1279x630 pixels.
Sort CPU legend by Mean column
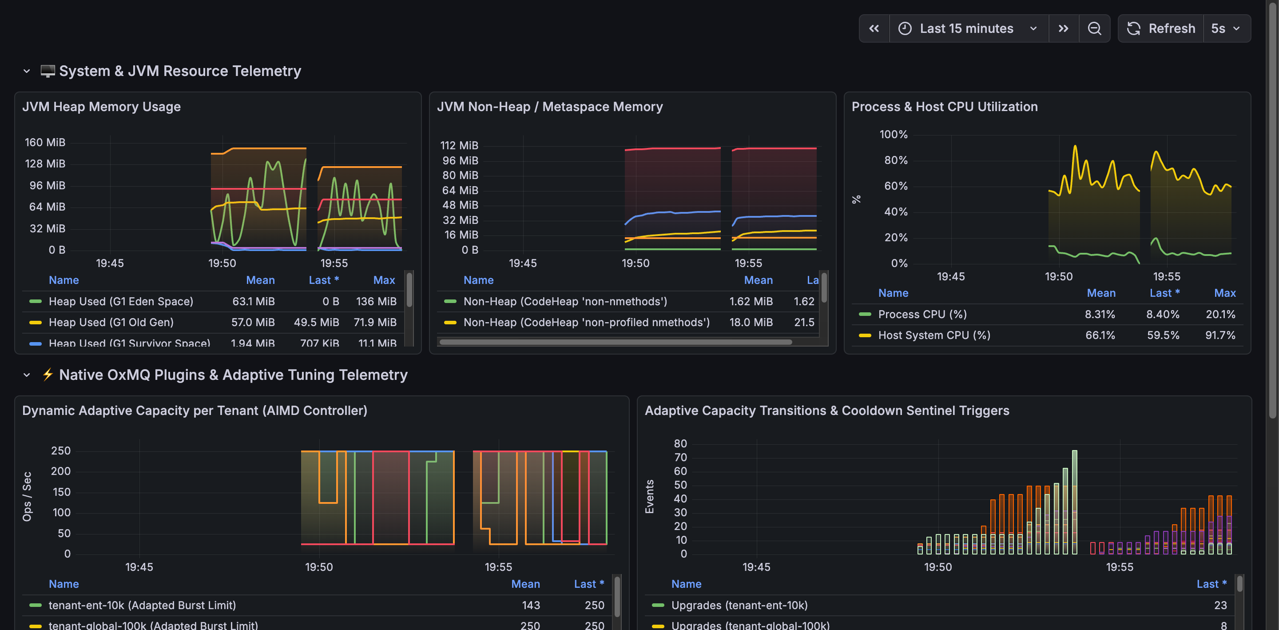[1101, 293]
